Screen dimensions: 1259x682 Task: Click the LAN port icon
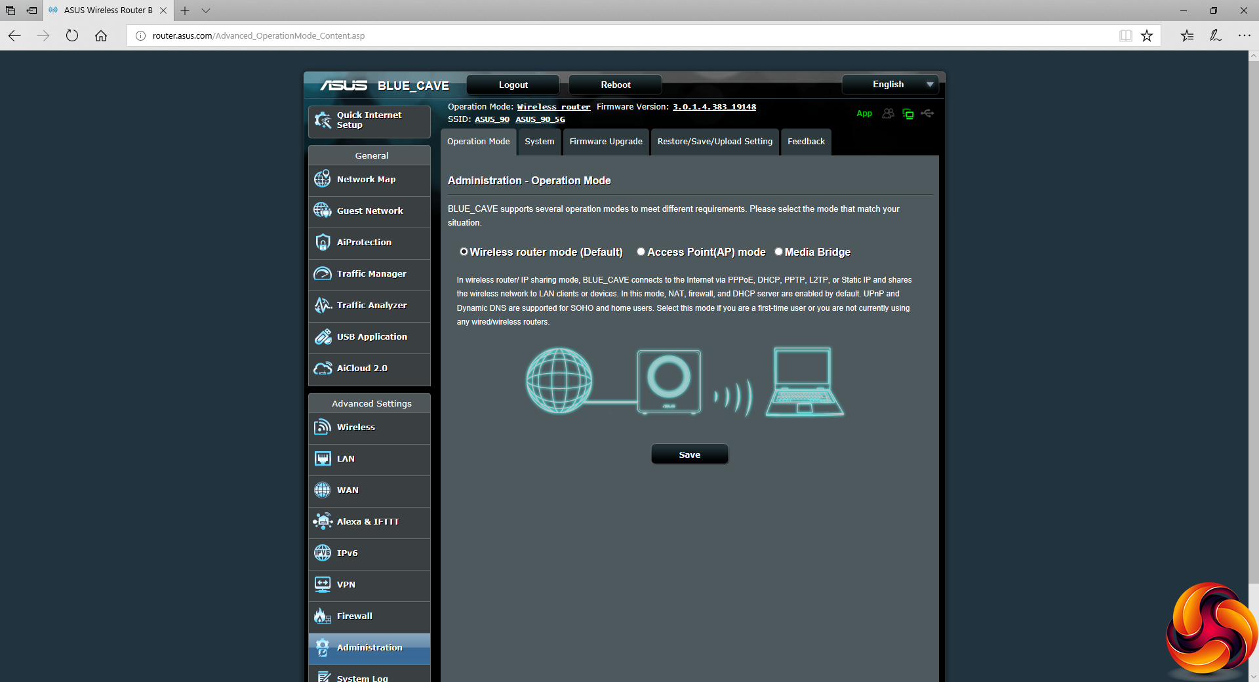tap(323, 458)
